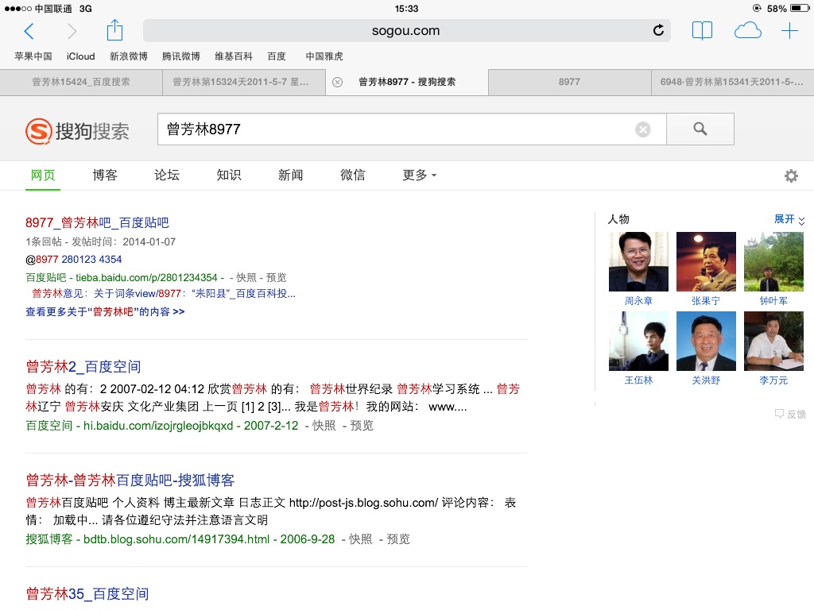The image size is (814, 610).
Task: Open 快照 for the tieba.baidu.com result
Action: click(x=246, y=277)
